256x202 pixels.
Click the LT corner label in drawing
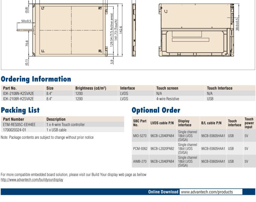tap(43, 8)
